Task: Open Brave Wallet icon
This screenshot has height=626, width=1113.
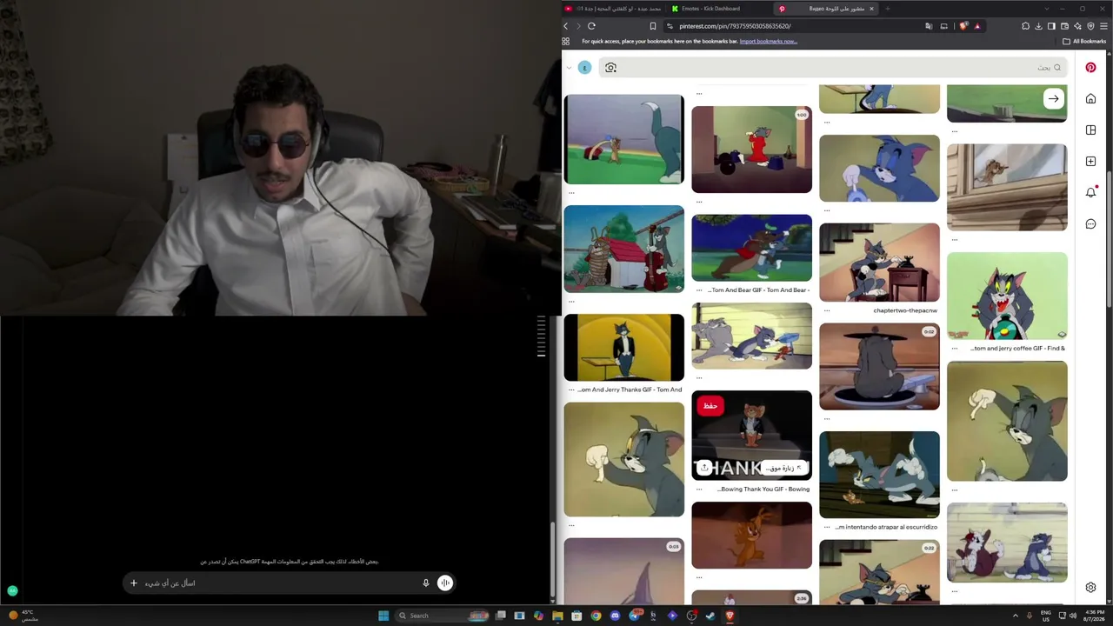Action: click(x=1064, y=26)
